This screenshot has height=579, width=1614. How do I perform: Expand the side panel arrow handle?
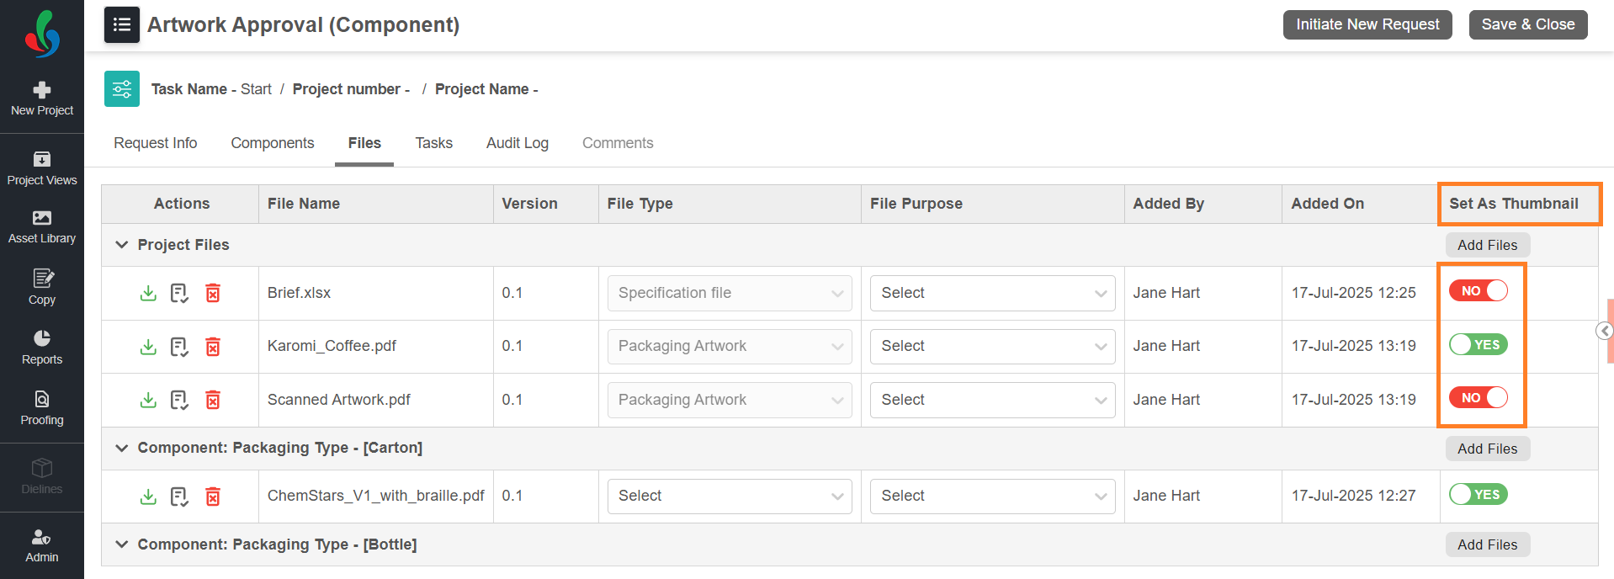1605,331
